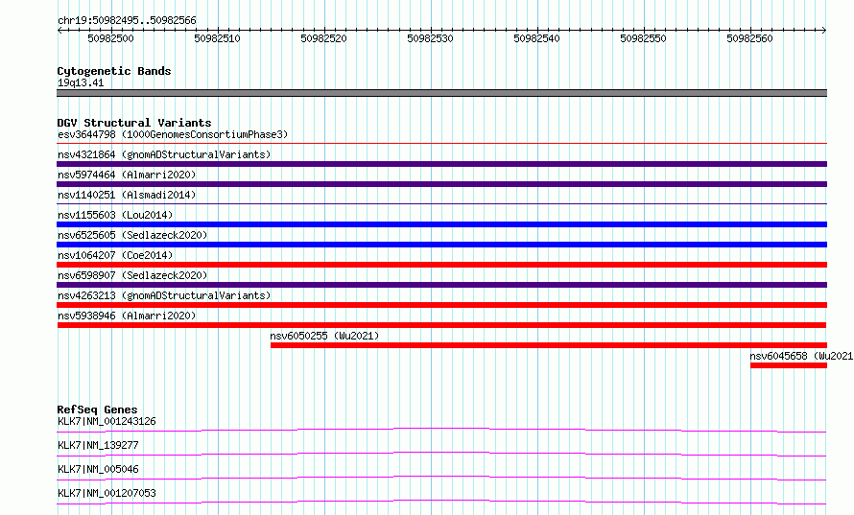The width and height of the screenshot is (854, 515).
Task: Open variant nsv1155603 Lou2014 label
Action: tap(115, 215)
